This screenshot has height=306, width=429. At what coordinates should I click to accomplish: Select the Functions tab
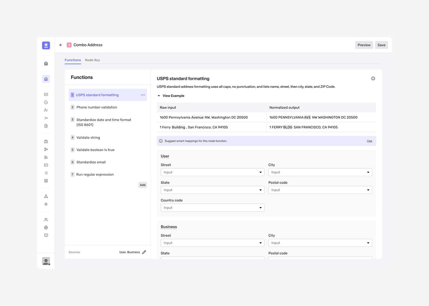point(73,60)
